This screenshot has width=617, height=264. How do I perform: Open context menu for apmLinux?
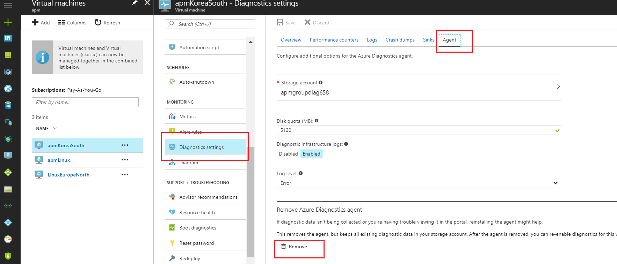pyautogui.click(x=125, y=160)
